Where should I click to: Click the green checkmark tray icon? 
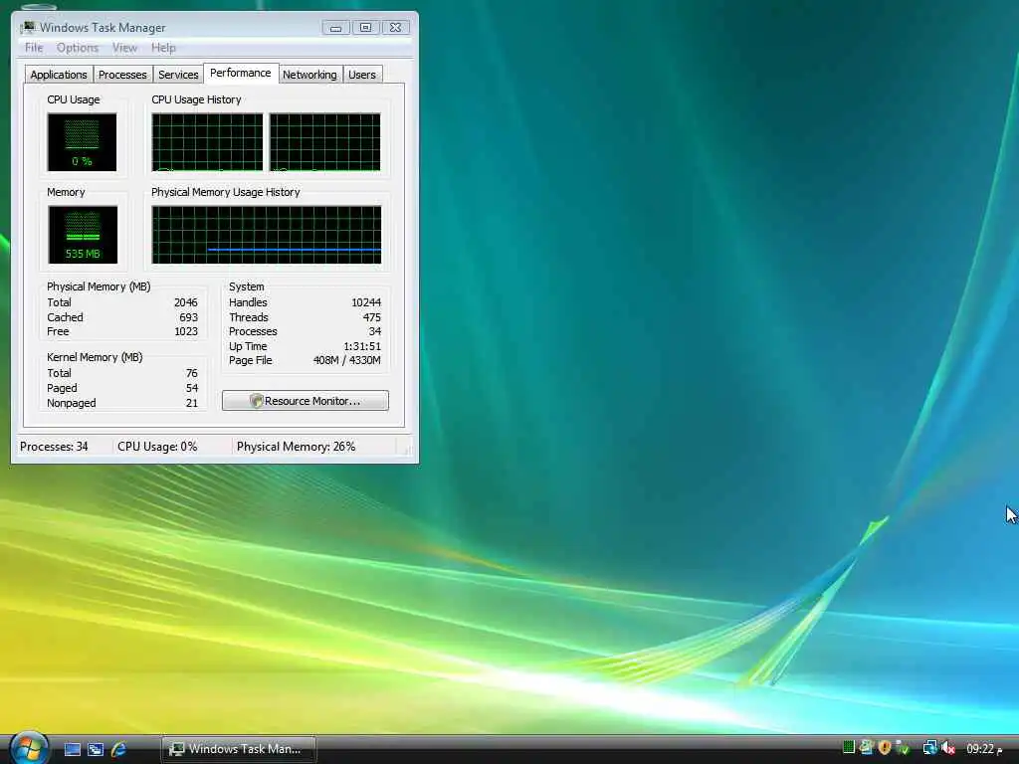902,748
